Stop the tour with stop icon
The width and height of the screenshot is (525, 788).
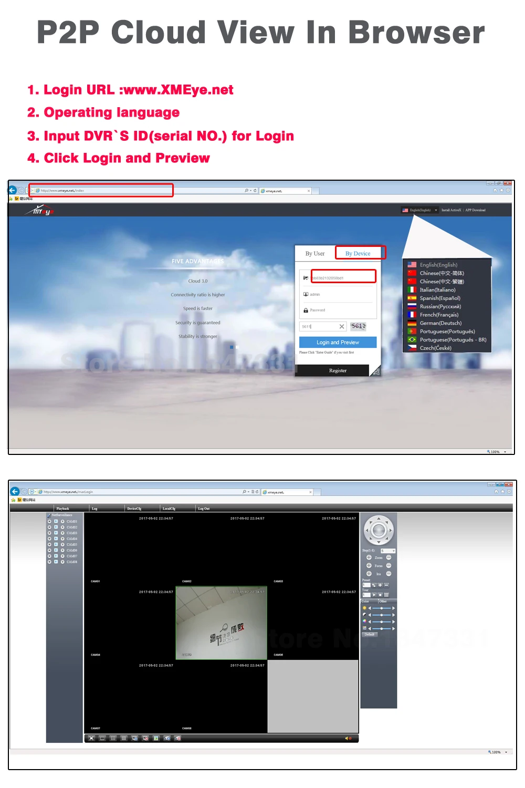(x=380, y=595)
